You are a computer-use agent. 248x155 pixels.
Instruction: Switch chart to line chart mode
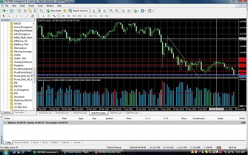[x=105, y=11]
